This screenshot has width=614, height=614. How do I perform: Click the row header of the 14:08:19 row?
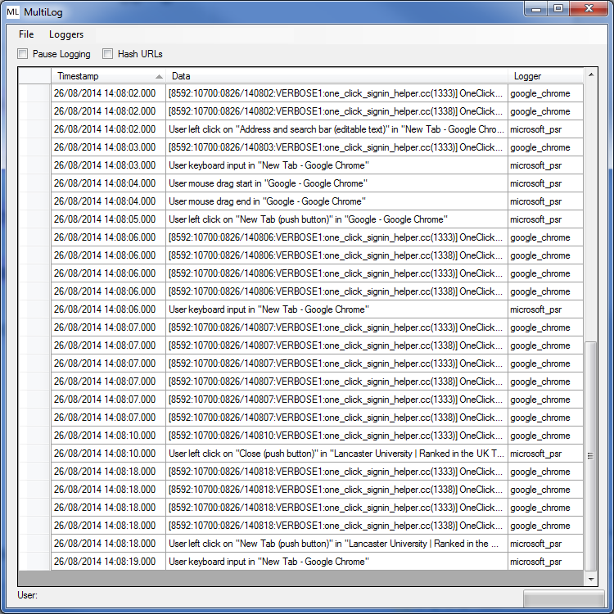35,562
